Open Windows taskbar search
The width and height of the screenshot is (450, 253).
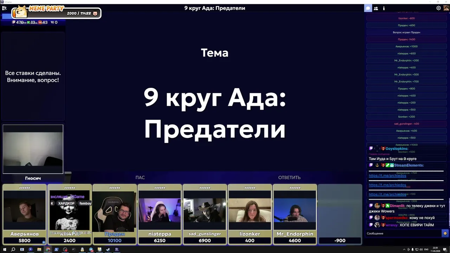click(x=13, y=249)
